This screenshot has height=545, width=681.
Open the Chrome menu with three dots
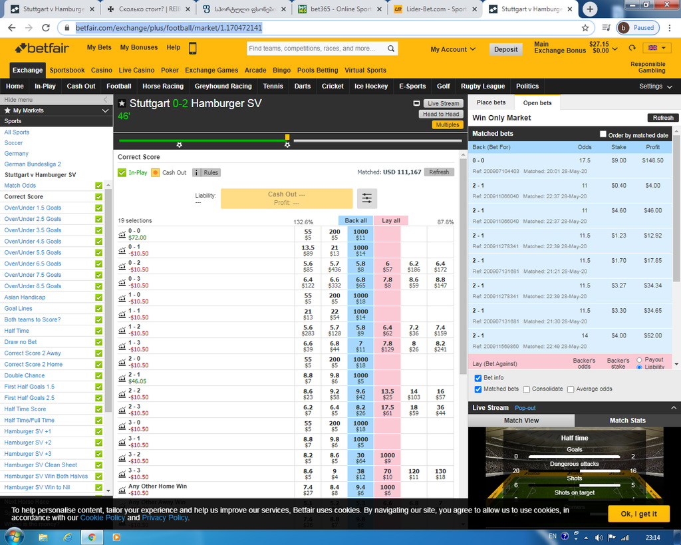[669, 28]
